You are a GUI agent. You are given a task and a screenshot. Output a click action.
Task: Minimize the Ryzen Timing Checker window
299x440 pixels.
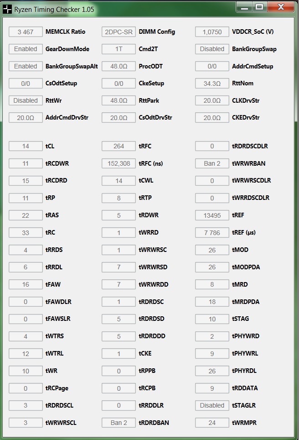[245, 7]
